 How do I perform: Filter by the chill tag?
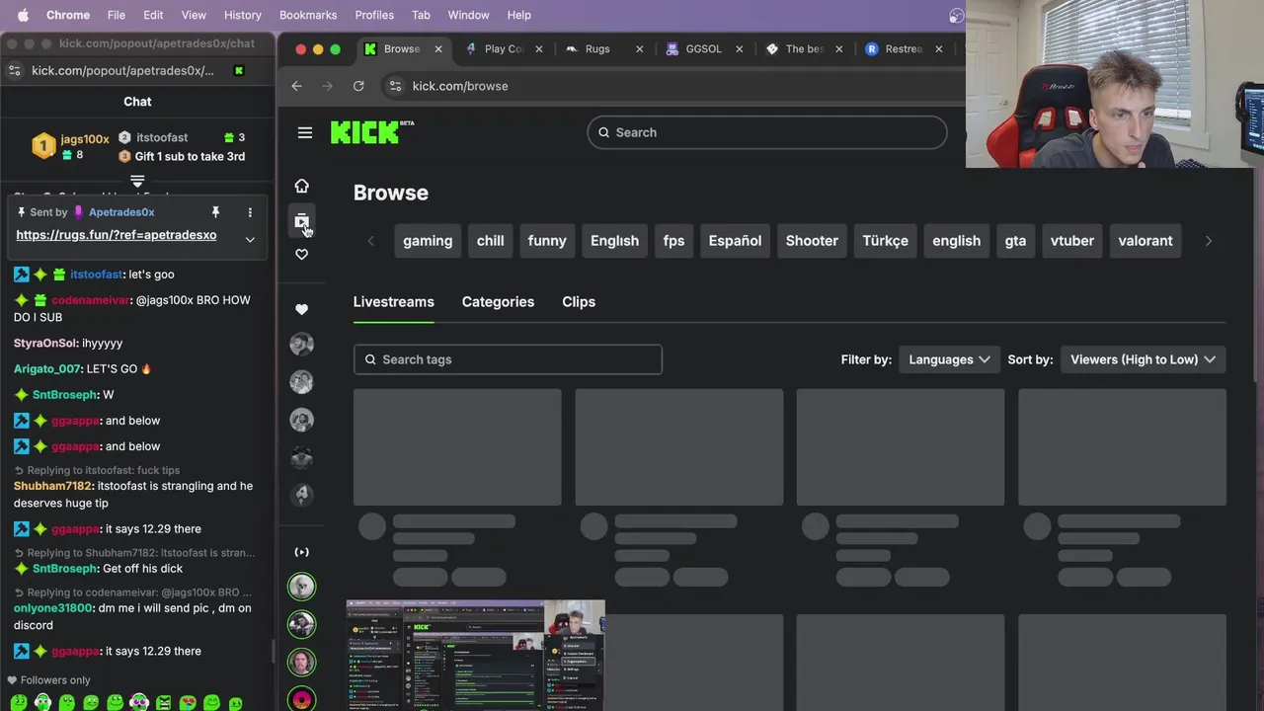point(491,241)
